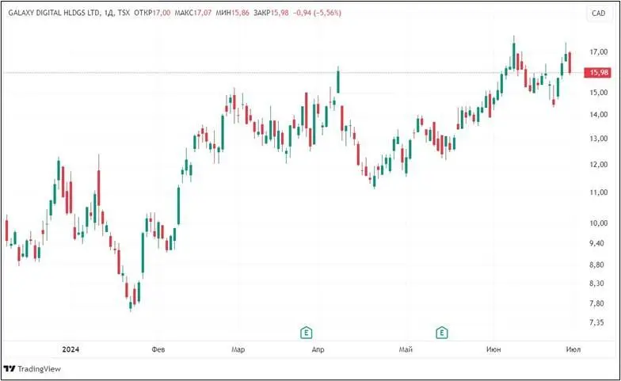Click the Фев label on time axis
The image size is (621, 381).
pyautogui.click(x=158, y=349)
